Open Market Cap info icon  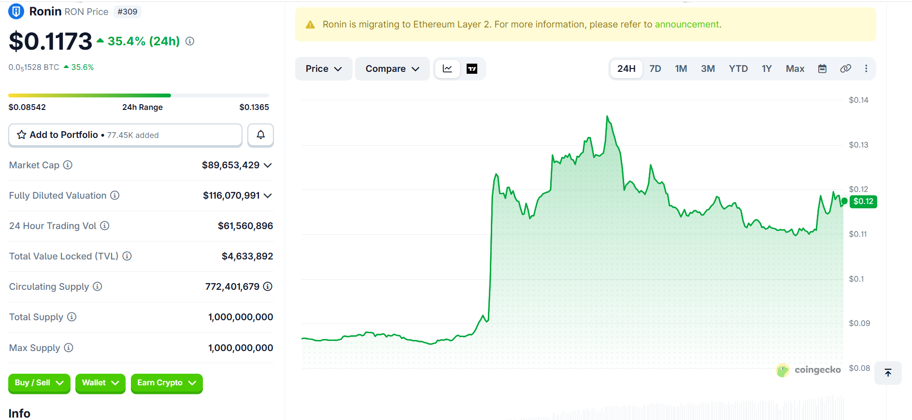[x=68, y=165]
